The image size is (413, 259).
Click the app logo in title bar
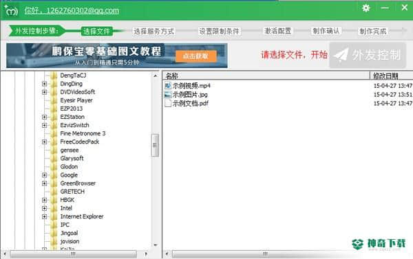pos(11,10)
